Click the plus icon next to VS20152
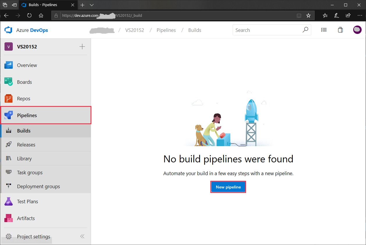The image size is (366, 245). (x=82, y=47)
